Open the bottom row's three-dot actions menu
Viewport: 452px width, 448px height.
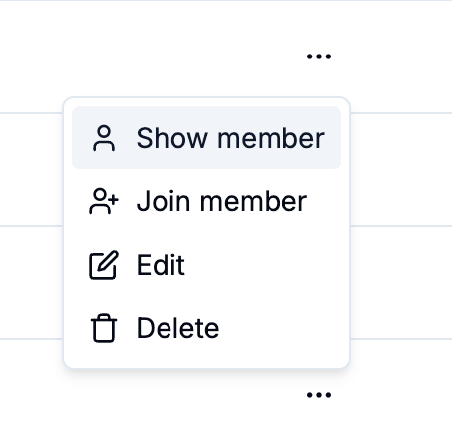point(319,395)
